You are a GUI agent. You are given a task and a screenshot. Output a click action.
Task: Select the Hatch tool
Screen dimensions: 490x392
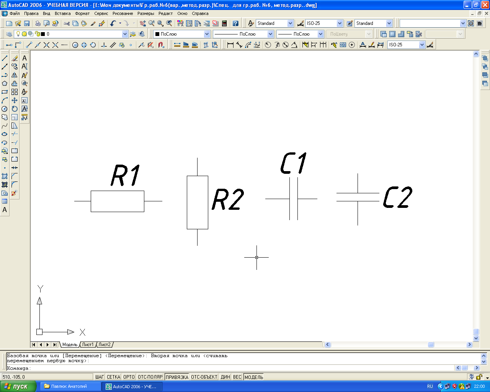click(5, 176)
